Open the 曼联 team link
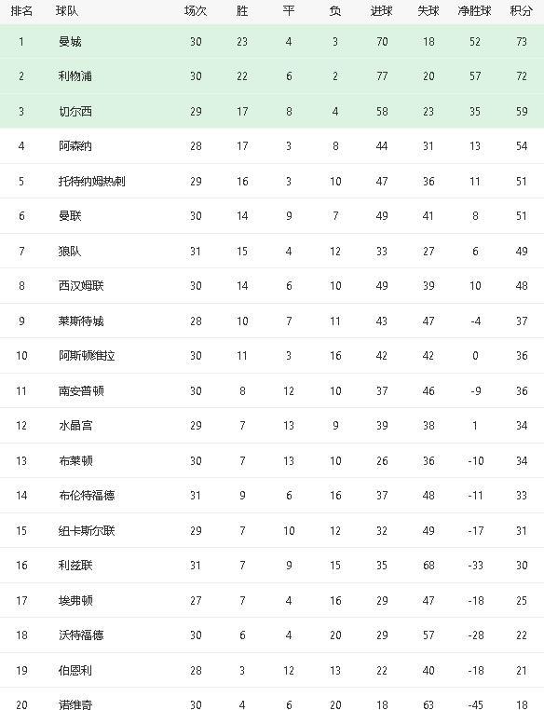This screenshot has height=710, width=544. pyautogui.click(x=70, y=215)
